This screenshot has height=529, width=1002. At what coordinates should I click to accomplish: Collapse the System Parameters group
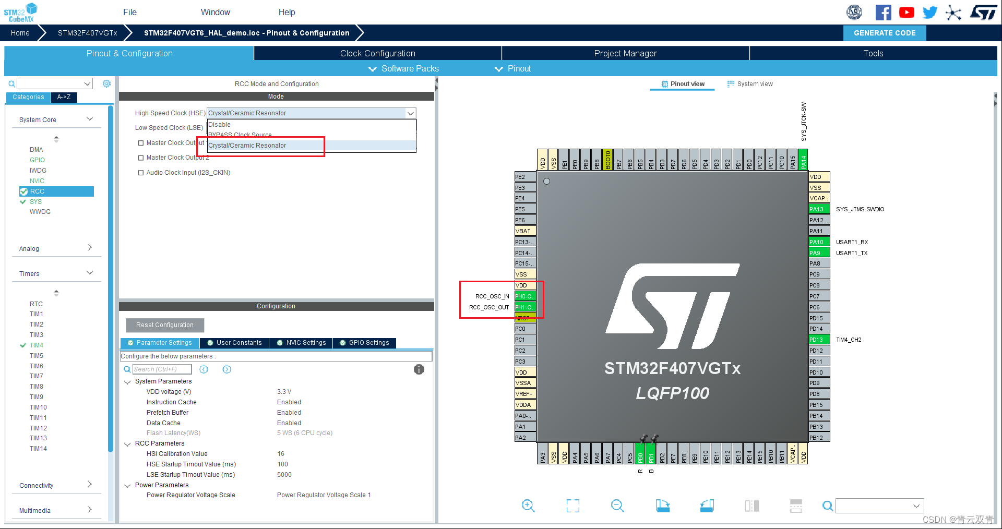click(x=127, y=382)
